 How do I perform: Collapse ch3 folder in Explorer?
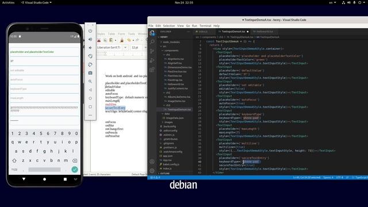168,105
